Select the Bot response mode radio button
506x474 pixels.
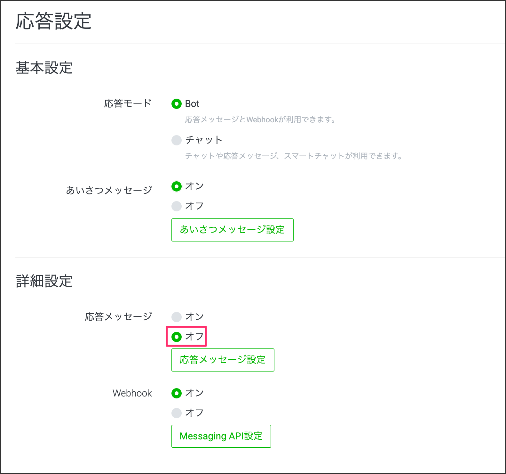[x=177, y=104]
